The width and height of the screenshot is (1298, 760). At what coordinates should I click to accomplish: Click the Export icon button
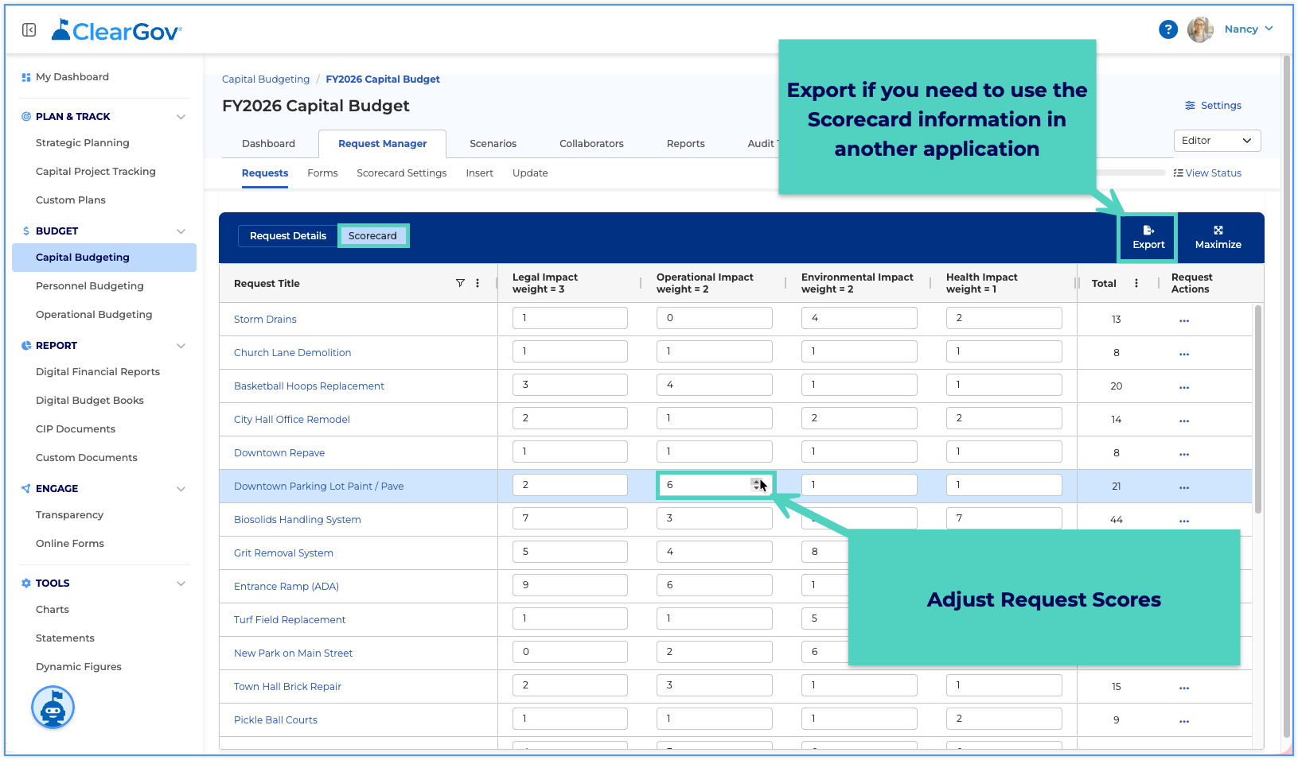tap(1148, 237)
